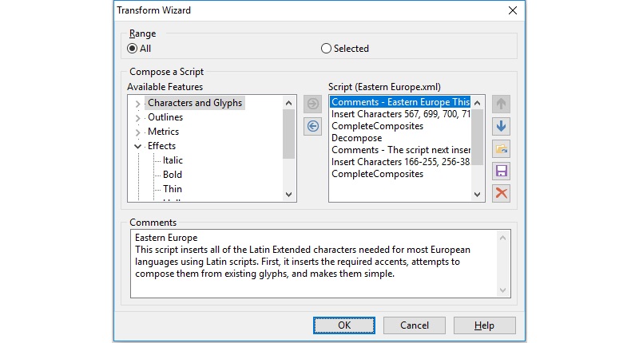Screen dimensions: 639x343
Task: Expand the Outlines tree node
Action: (137, 118)
